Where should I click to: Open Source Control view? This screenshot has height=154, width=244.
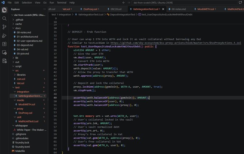4,27
